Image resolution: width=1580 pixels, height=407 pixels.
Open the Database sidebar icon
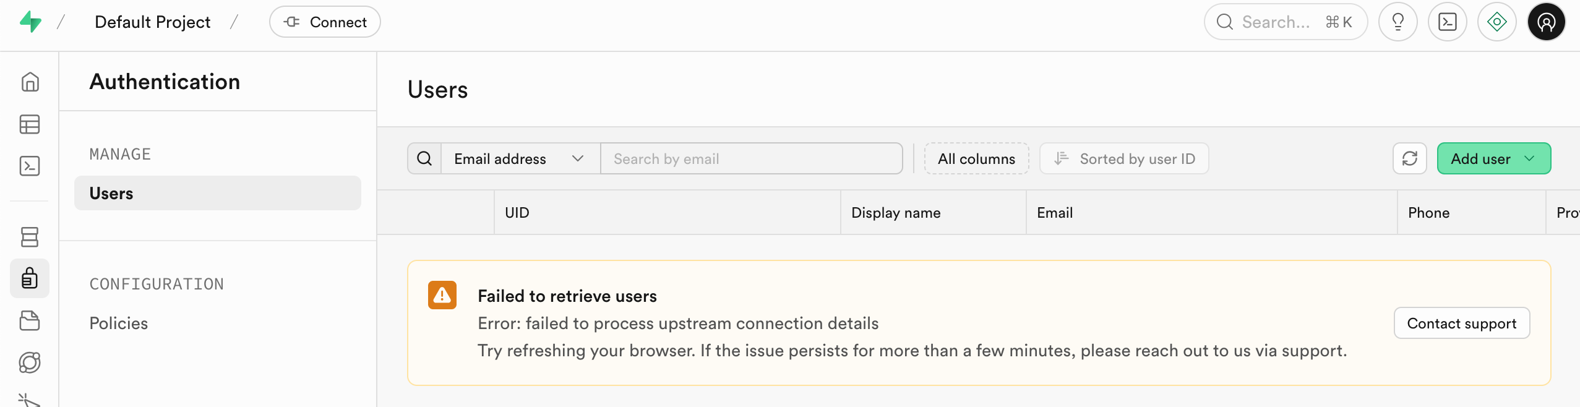tap(30, 237)
